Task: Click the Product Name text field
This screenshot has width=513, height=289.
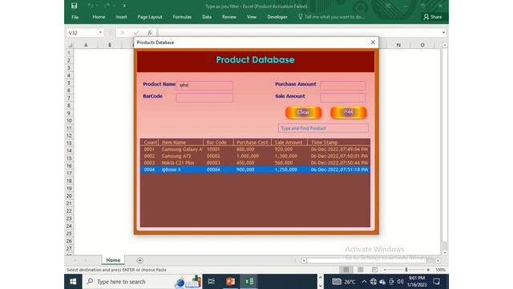Action: pos(204,86)
